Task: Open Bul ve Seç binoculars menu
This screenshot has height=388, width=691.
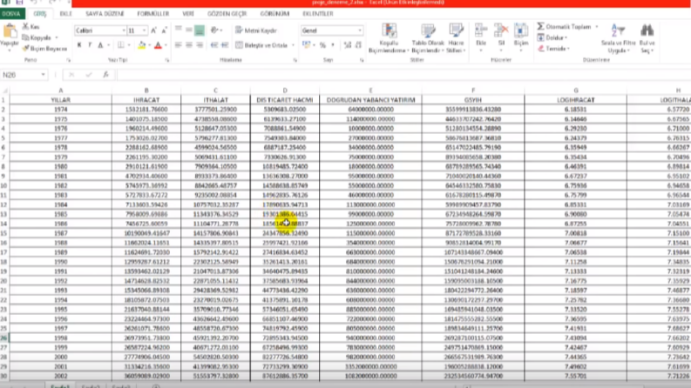Action: 647,38
